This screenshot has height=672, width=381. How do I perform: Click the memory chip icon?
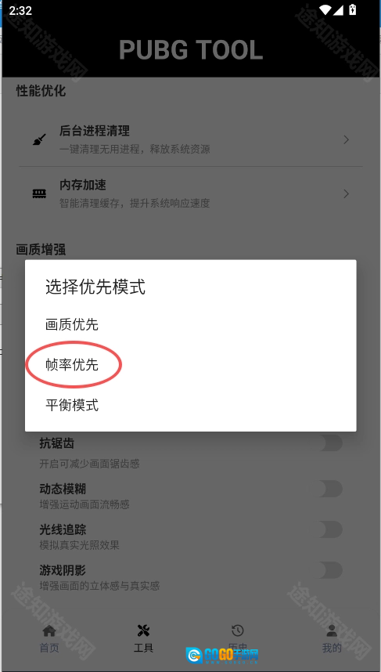coord(39,193)
